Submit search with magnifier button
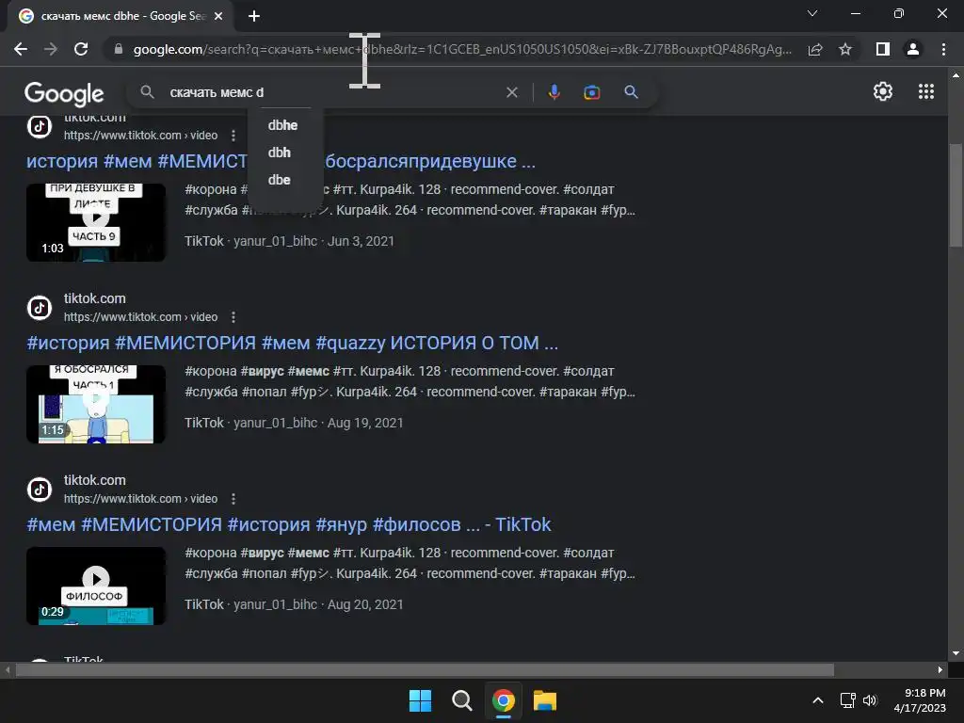The image size is (964, 723). (631, 92)
